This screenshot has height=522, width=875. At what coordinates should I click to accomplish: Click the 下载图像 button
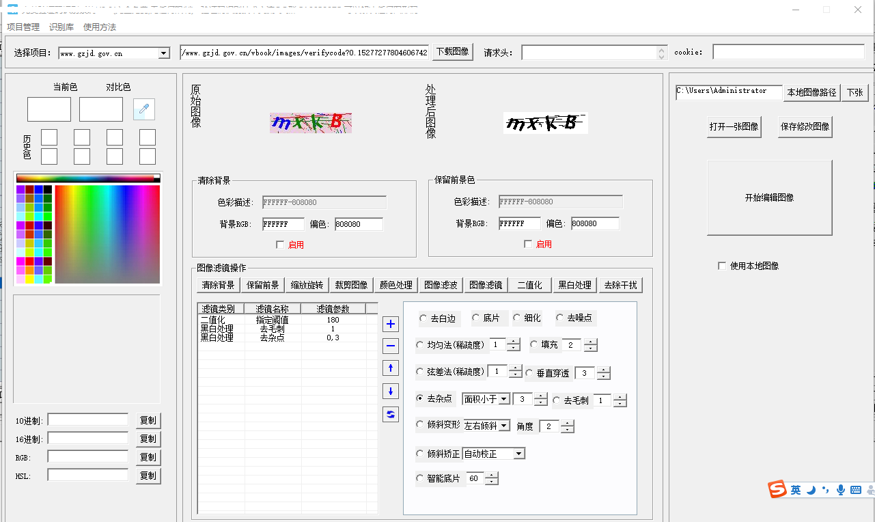[x=452, y=52]
